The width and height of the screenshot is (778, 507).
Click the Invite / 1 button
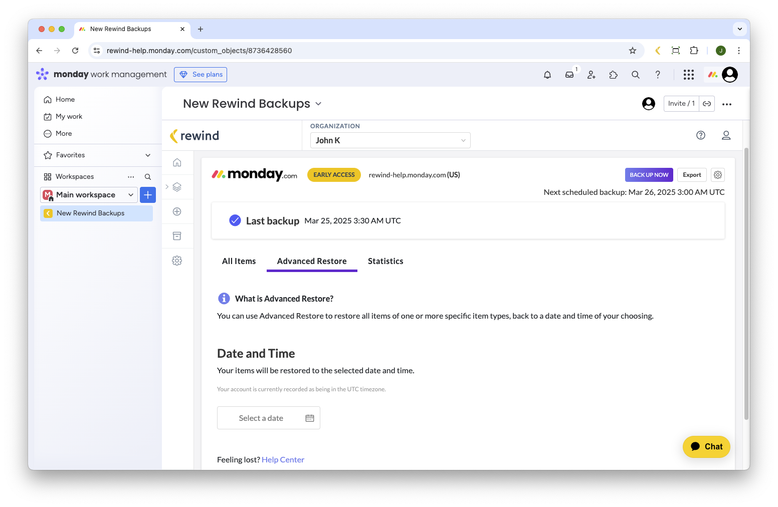tap(681, 104)
